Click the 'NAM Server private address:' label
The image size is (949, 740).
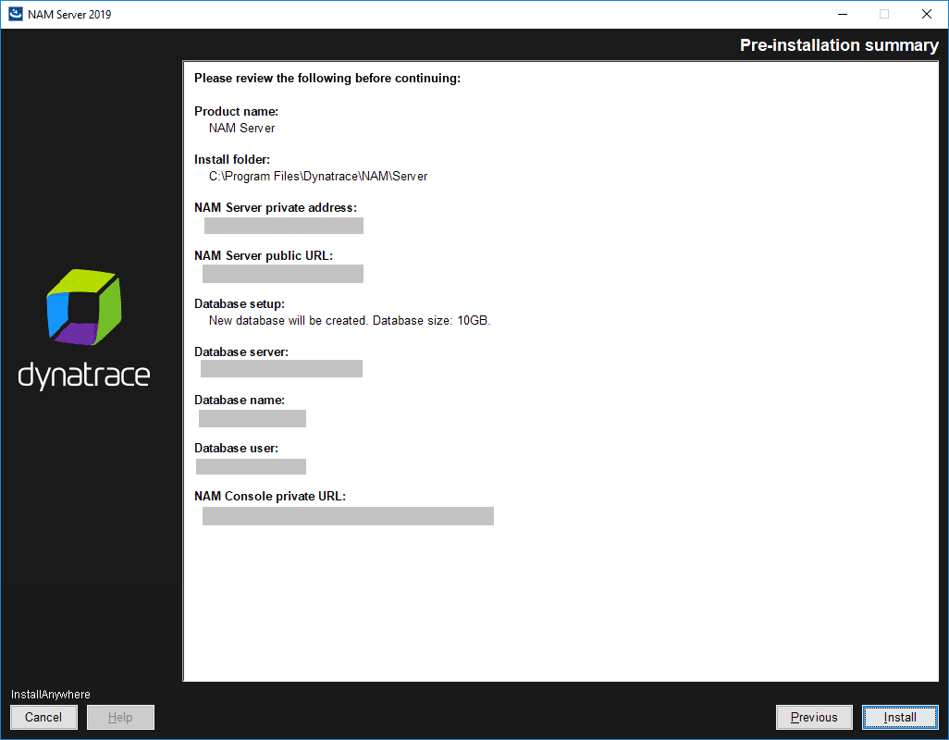[276, 207]
